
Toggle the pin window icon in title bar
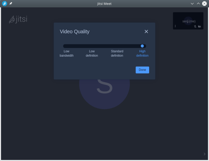tap(11, 4)
